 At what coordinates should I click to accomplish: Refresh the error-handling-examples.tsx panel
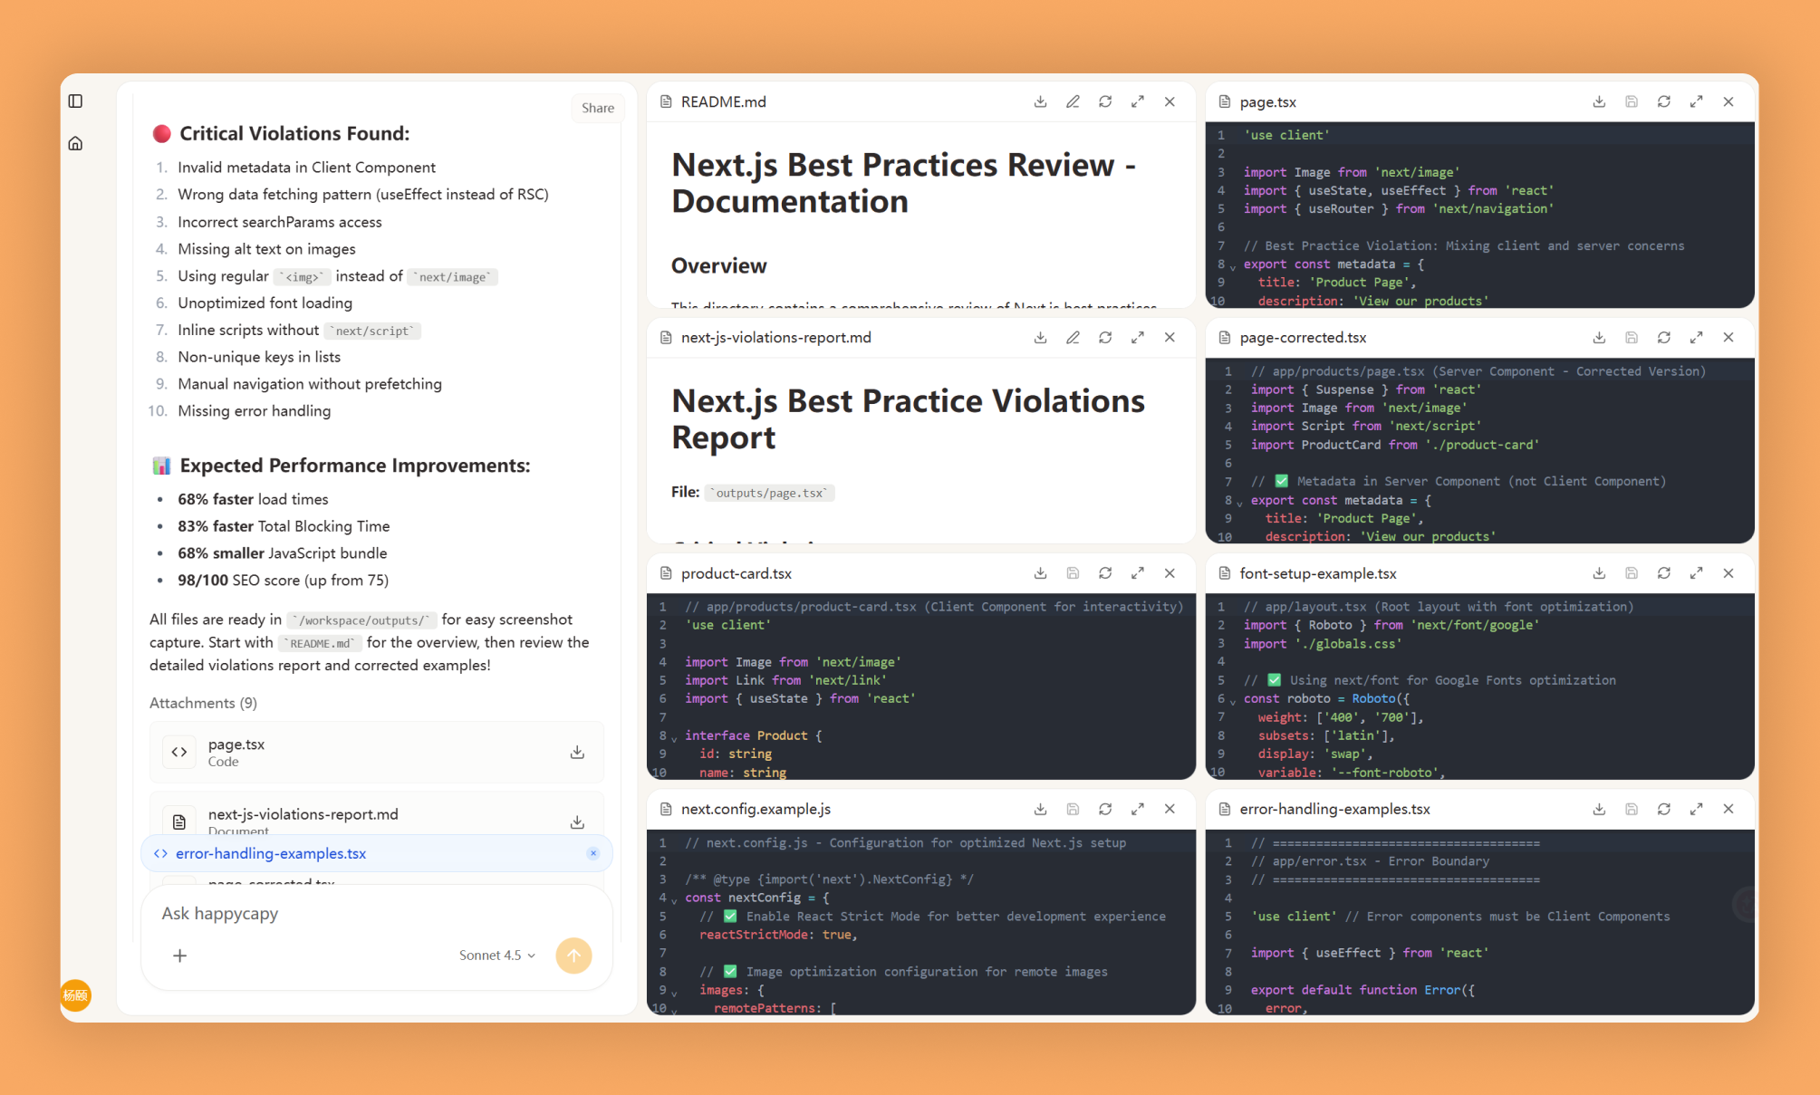(x=1663, y=809)
